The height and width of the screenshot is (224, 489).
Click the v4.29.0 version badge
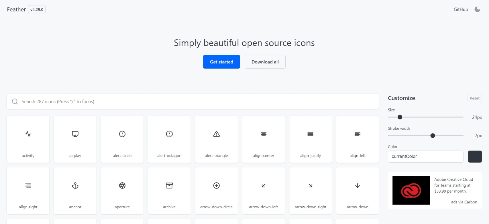coord(37,9)
